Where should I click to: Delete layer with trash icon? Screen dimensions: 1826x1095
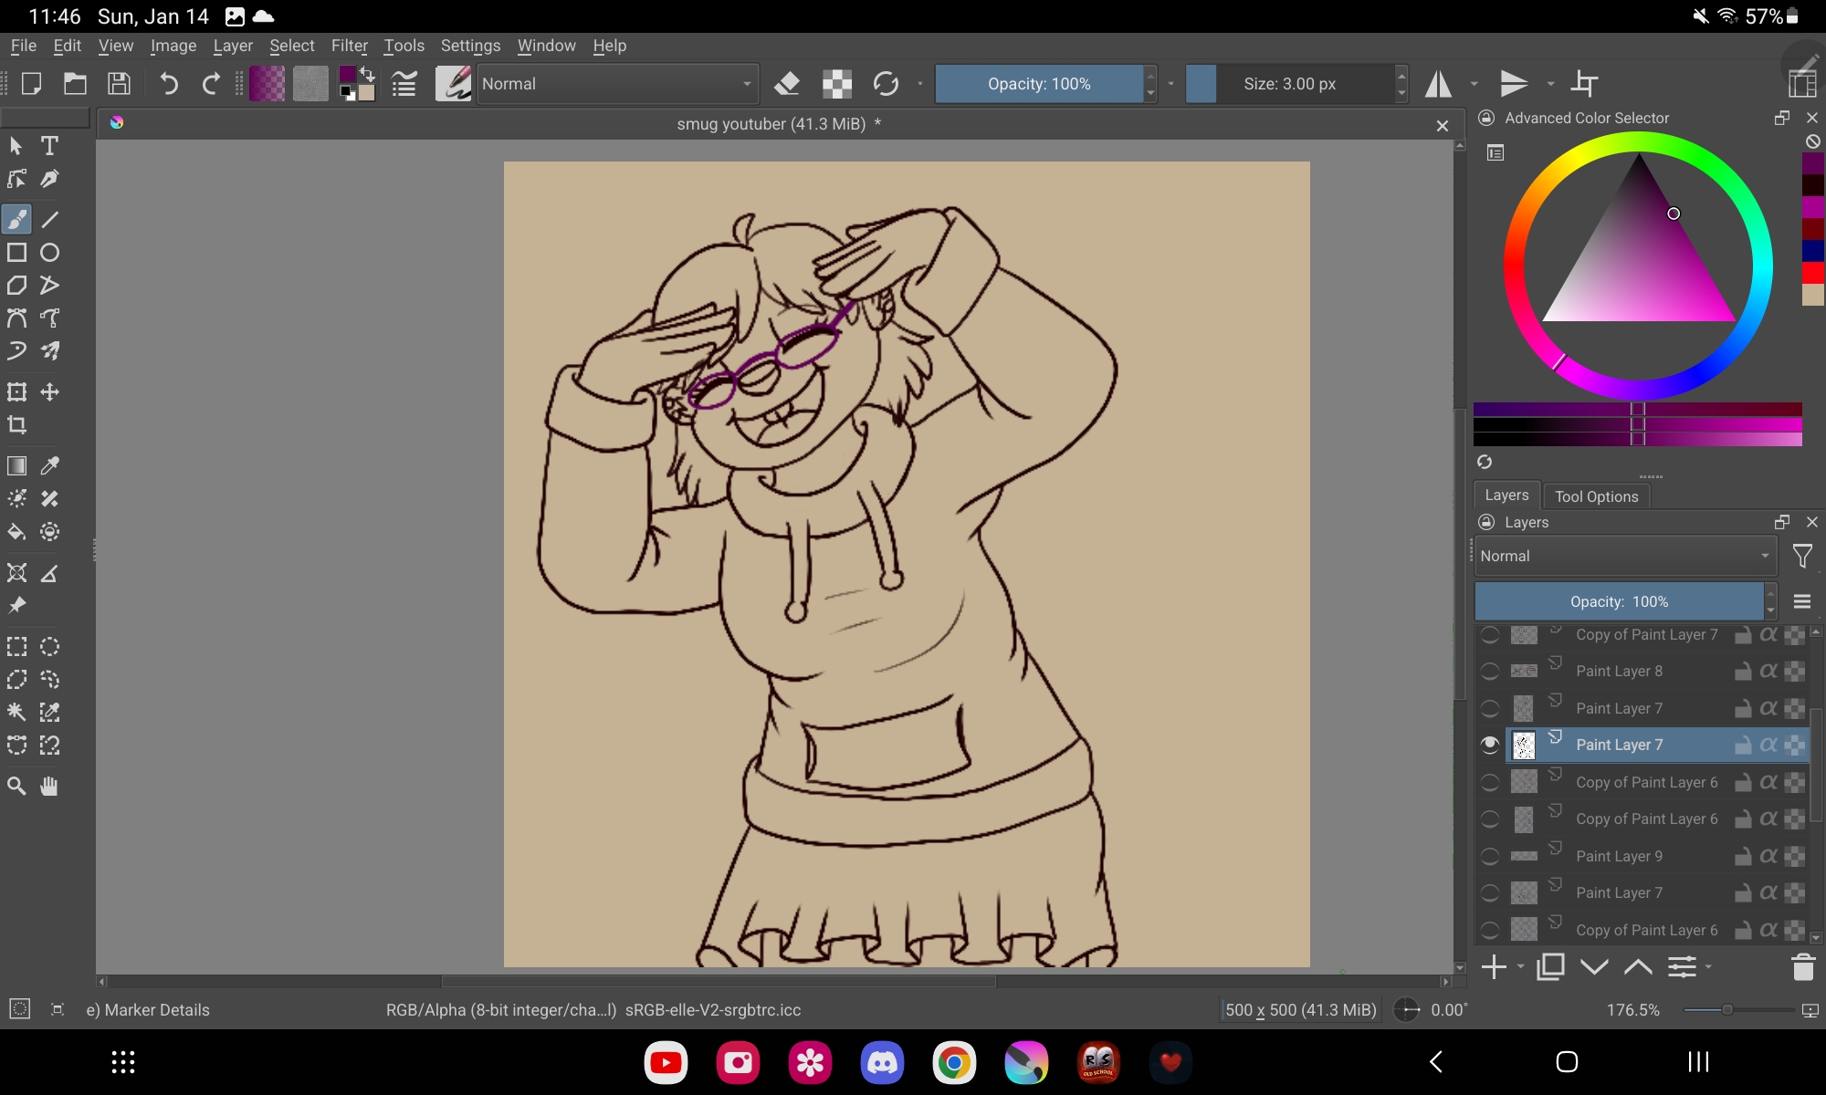click(x=1802, y=967)
